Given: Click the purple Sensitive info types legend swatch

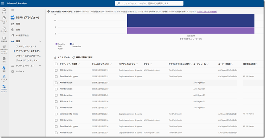Looking at the screenshot, I should click(x=57, y=44).
